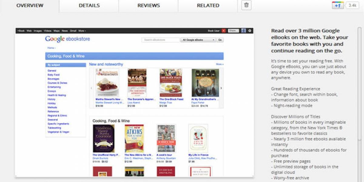The image size is (364, 182).
Task: Click The One-Block Feast book cover
Action: click(171, 83)
